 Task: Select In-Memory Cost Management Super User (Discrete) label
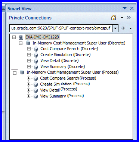[79, 43]
